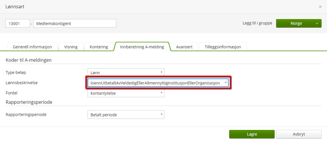Switch to the Generell informasjon tab
Screen dimensions: 327x143
32,47
